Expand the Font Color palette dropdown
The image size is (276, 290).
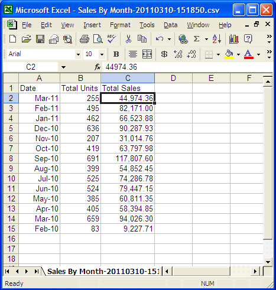click(258, 54)
